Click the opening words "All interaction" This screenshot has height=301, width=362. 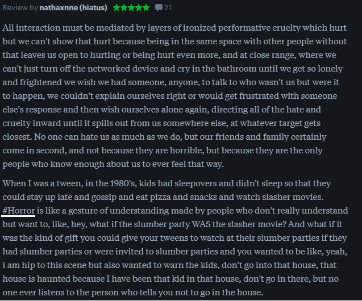click(31, 28)
